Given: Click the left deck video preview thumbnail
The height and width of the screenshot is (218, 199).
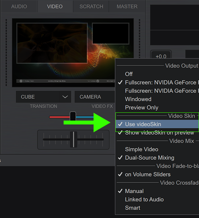Looking at the screenshot, I should click(x=52, y=43).
